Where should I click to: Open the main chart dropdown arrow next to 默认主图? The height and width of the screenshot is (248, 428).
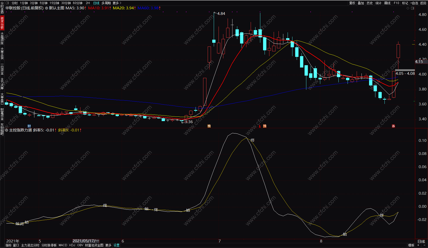47,8
